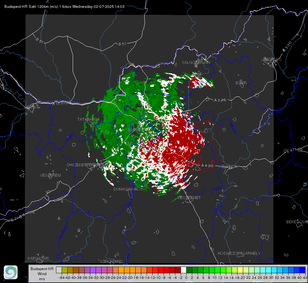Screen dimensions: 308x283
Task: Click the VESZPRÉM city label
Action: [50, 175]
